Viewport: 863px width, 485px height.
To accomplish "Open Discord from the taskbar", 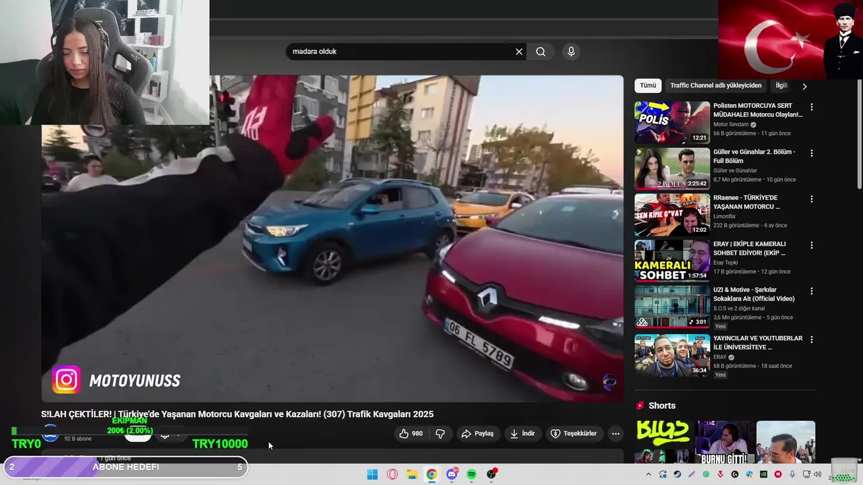I will [452, 474].
